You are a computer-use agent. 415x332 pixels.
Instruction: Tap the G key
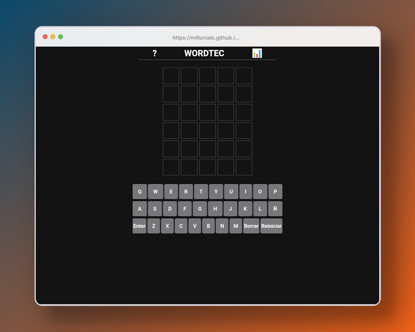coord(200,209)
